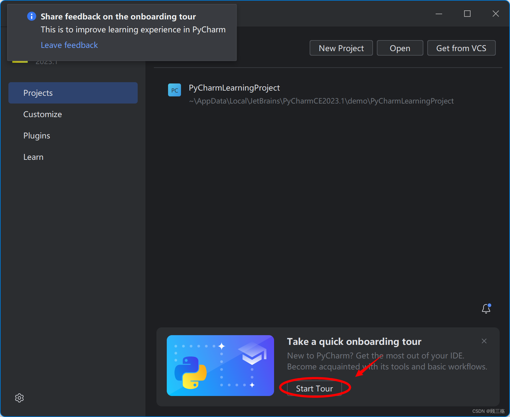The image size is (510, 417).
Task: Click the New Project button
Action: click(341, 48)
